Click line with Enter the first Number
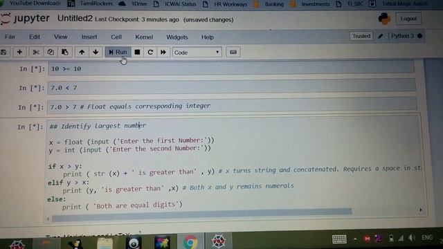The width and height of the screenshot is (443, 249). coord(132,141)
